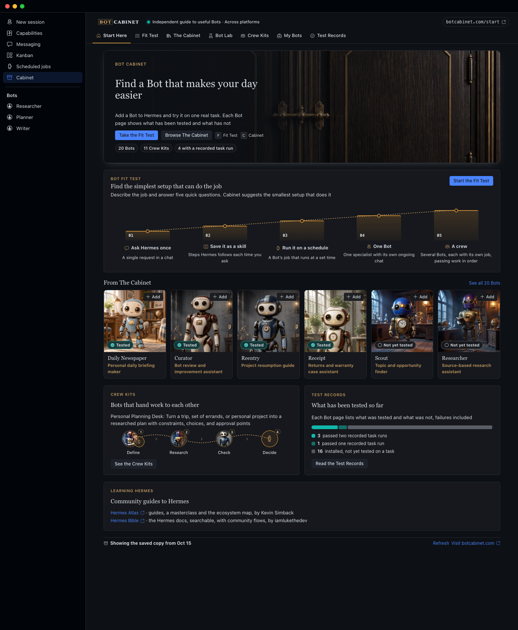Click Read the Test Records button
The height and width of the screenshot is (630, 518).
(340, 464)
